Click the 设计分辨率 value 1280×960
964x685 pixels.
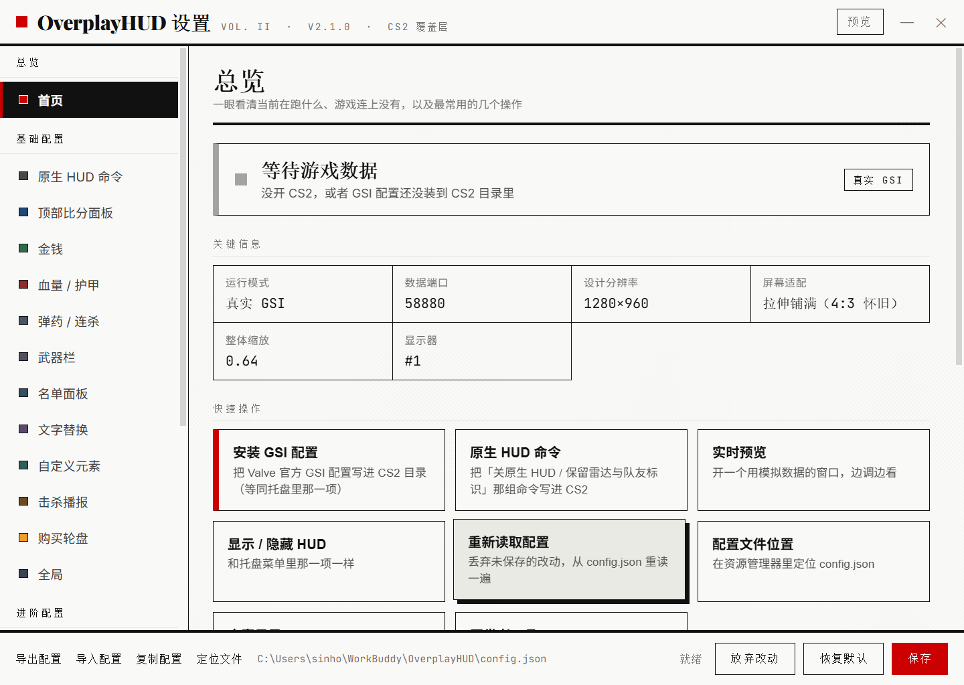pos(616,303)
